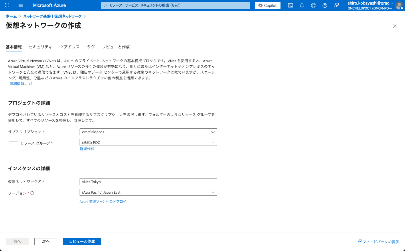Screen dimensions: 405x251
Task: Close the 仮想ネットワークの作成 pane
Action: pyautogui.click(x=395, y=26)
